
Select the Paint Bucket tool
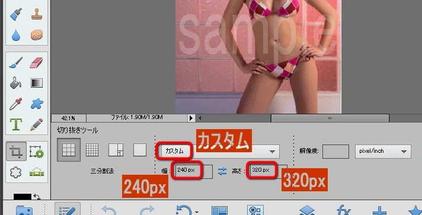coord(16,83)
